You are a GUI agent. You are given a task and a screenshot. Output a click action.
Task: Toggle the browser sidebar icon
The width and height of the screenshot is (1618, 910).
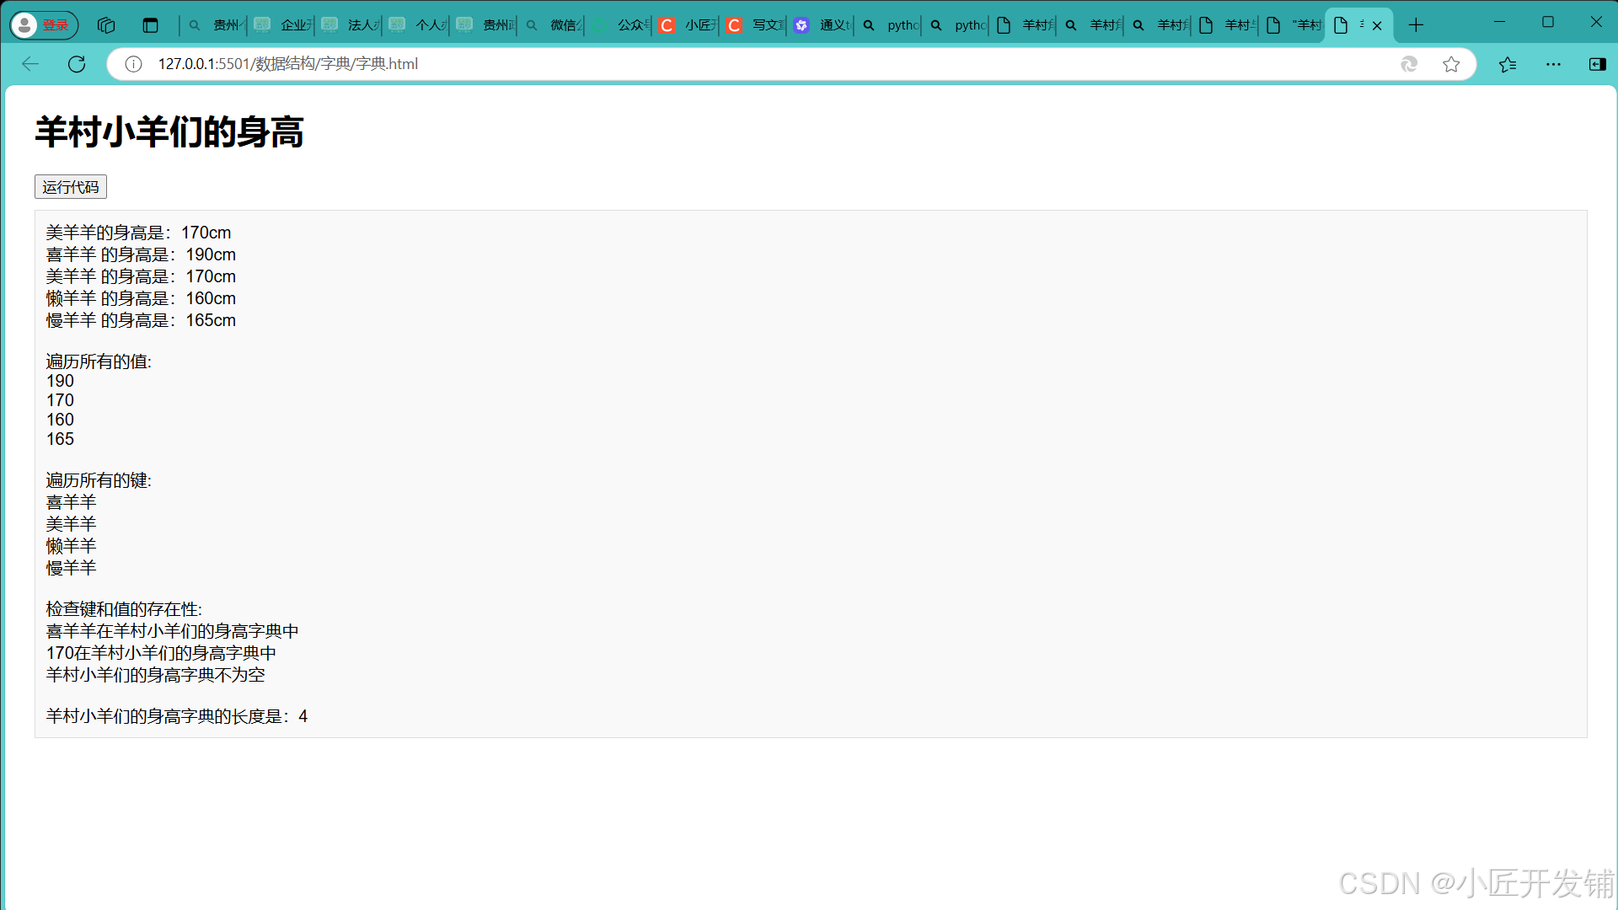(x=1597, y=64)
